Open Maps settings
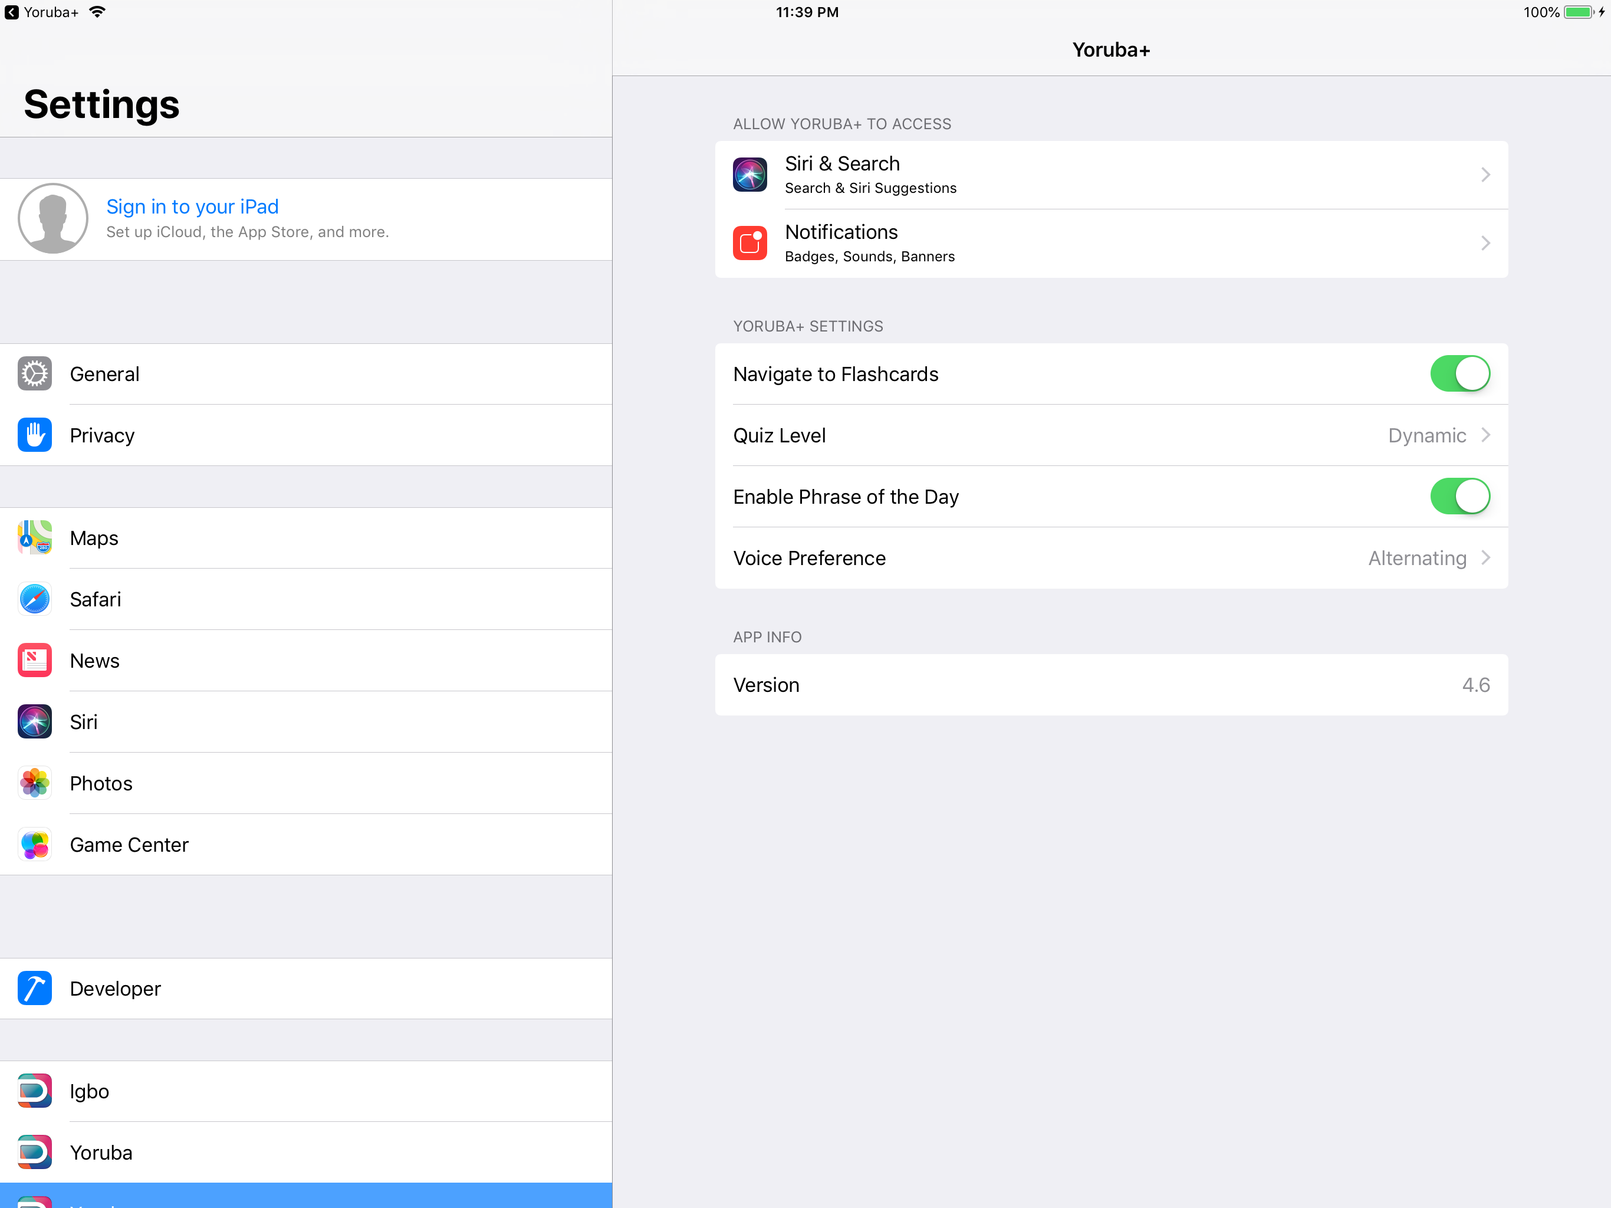This screenshot has width=1611, height=1208. [306, 538]
